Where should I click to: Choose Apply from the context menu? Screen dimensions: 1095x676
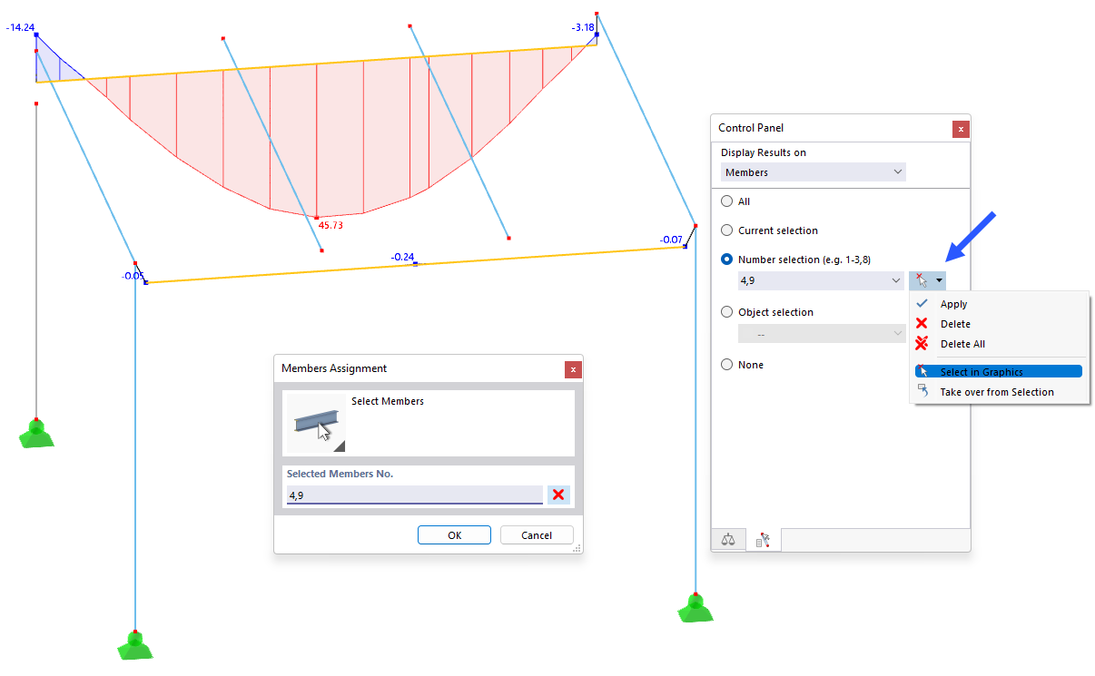tap(999, 304)
